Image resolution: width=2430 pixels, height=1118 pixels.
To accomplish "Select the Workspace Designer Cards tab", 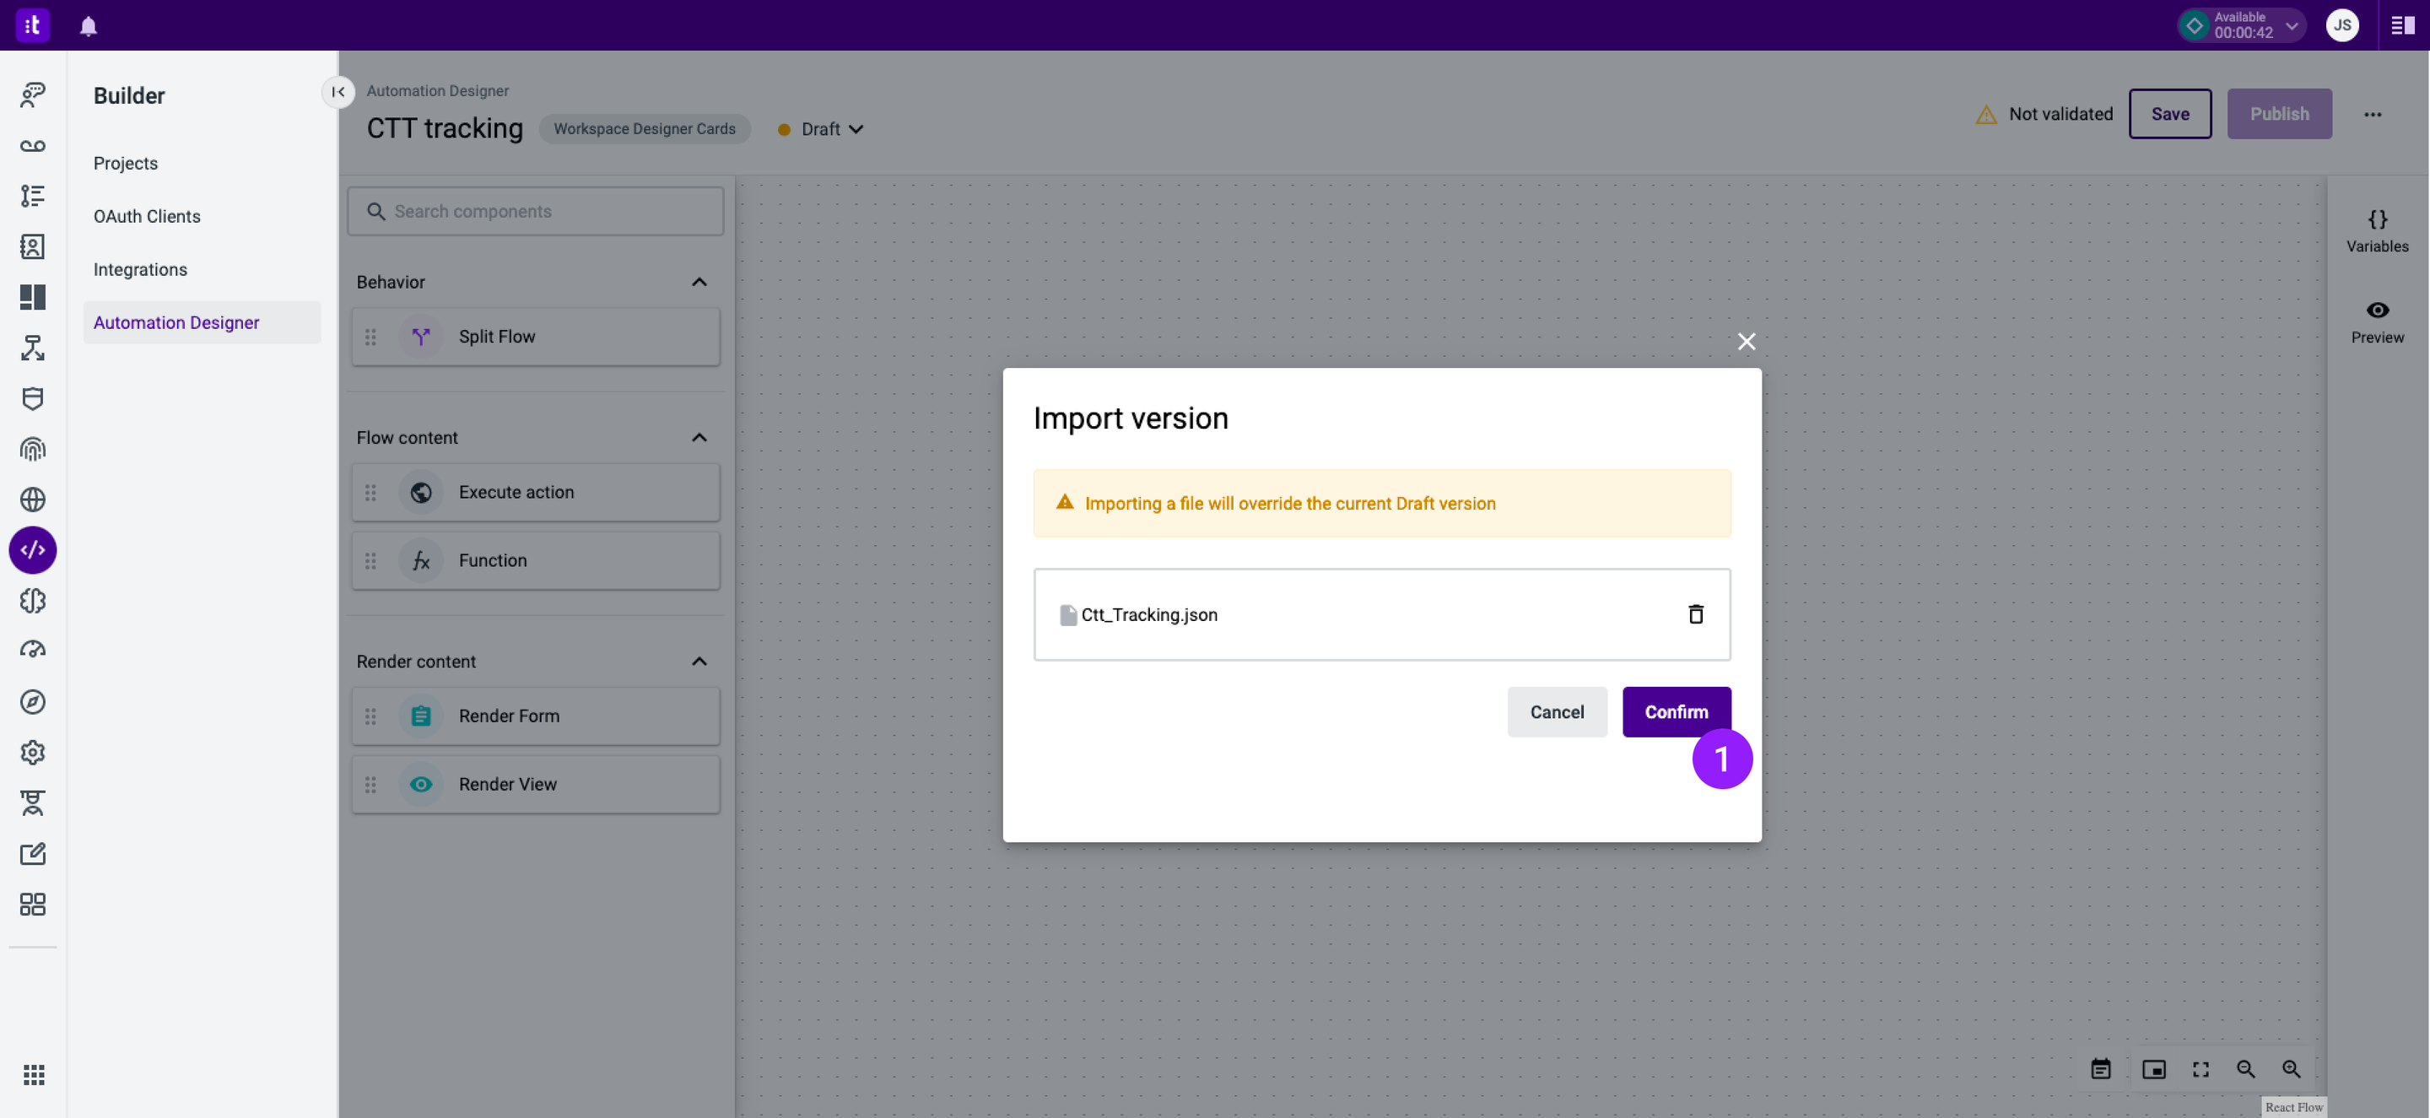I will [645, 129].
